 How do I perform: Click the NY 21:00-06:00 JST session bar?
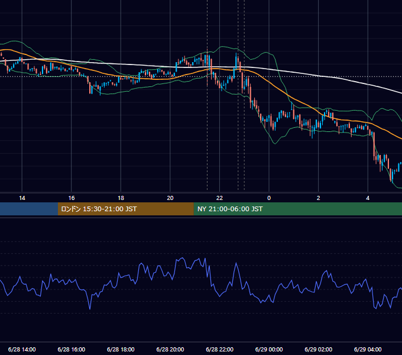pos(297,209)
